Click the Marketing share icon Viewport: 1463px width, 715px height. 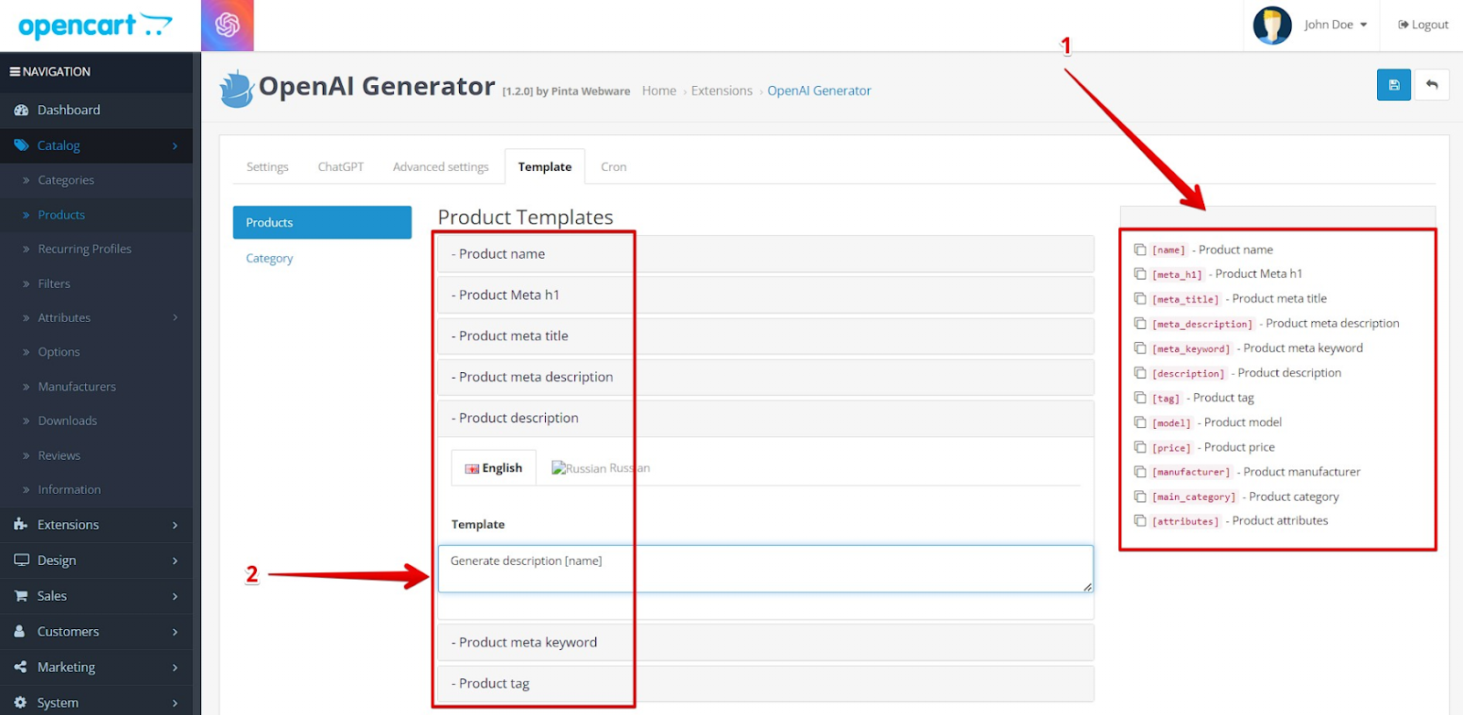(x=21, y=667)
